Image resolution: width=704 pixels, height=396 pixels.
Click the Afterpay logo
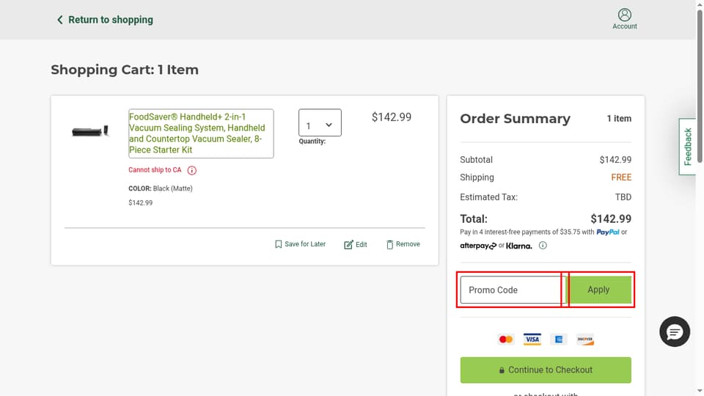478,246
